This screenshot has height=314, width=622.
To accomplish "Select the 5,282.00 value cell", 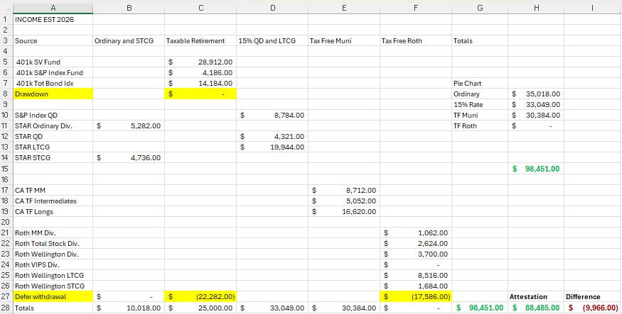I will tap(129, 125).
